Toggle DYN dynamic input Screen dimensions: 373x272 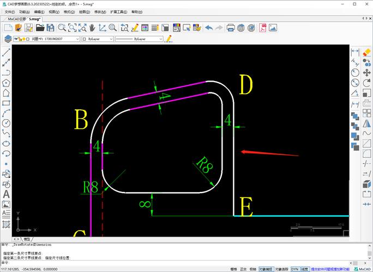pyautogui.click(x=294, y=269)
